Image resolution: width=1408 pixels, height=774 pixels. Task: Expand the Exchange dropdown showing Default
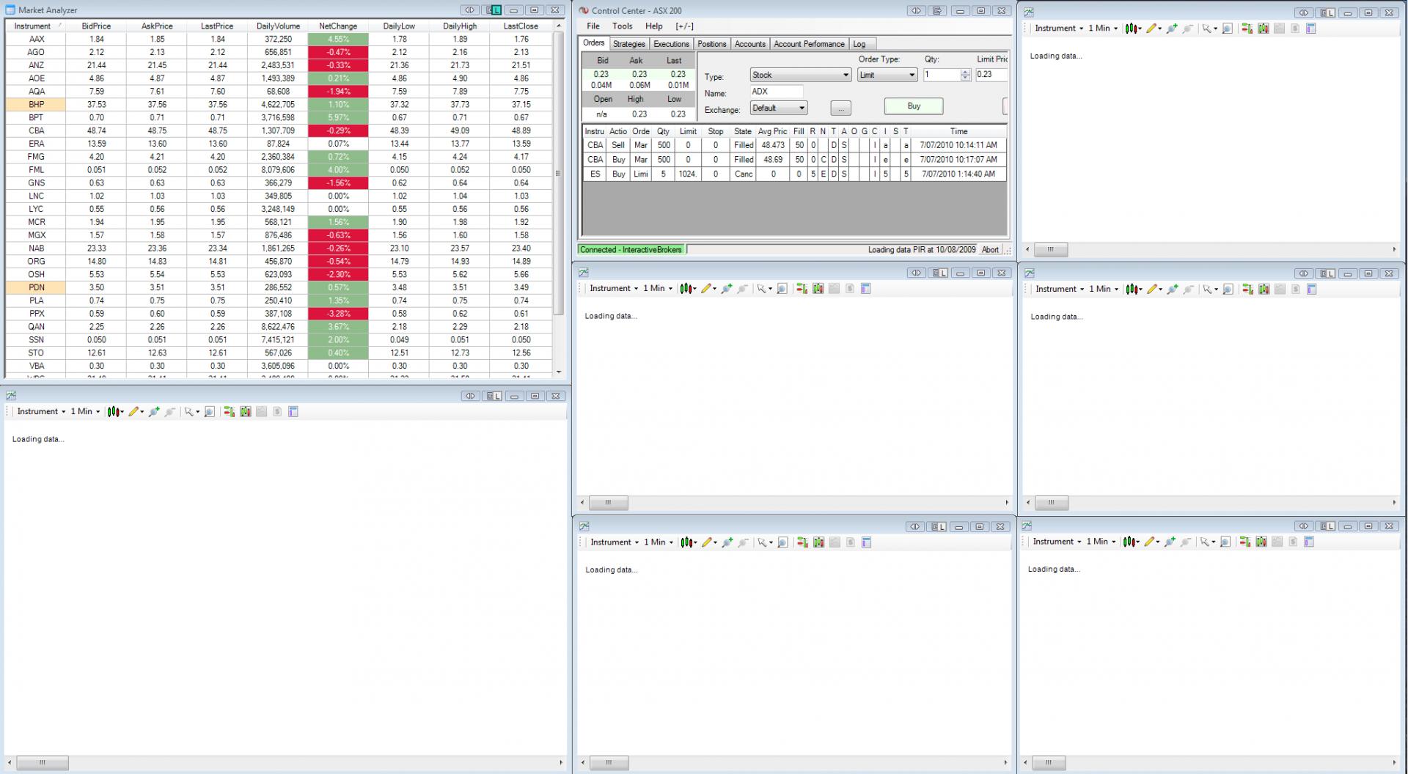point(778,108)
